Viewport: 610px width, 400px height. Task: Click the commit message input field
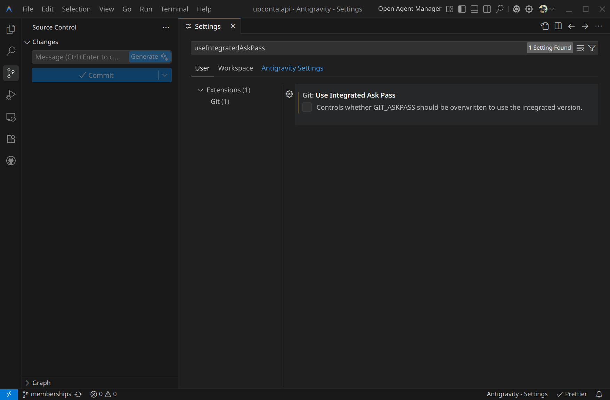[80, 57]
